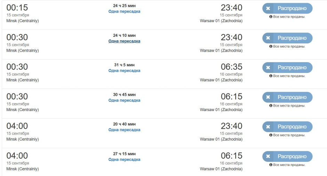Click the info icon on the 24 ч 10 мин trip
Screen dimensions: 327x176
pyautogui.click(x=271, y=47)
